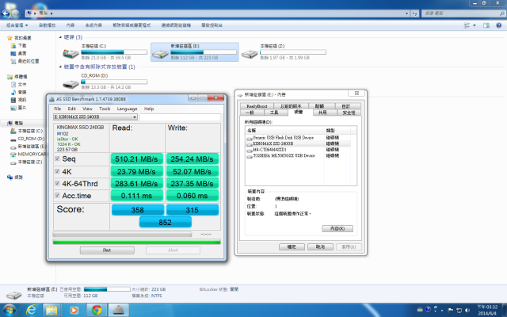This screenshot has height=317, width=507.
Task: Open the Help menu in AS SSD
Action: [x=149, y=109]
